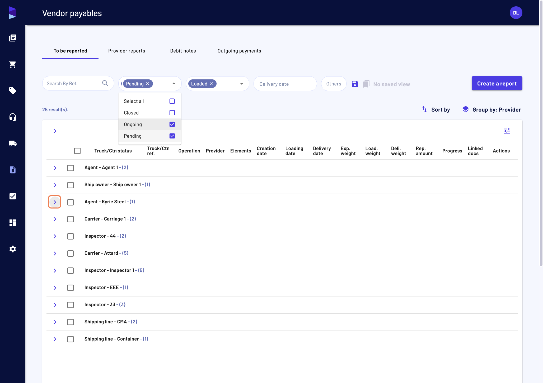
Task: Open the Loaded filter dropdown arrow
Action: pyautogui.click(x=242, y=84)
